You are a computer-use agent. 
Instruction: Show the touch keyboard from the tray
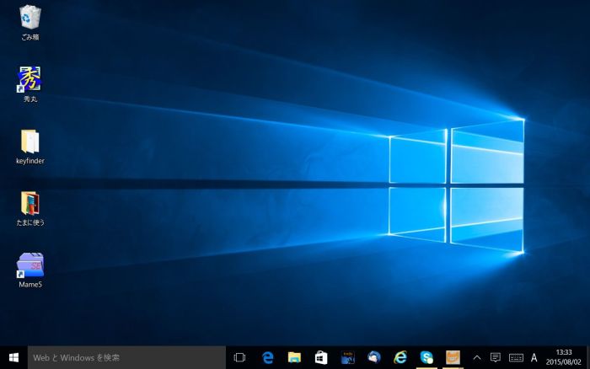point(515,357)
